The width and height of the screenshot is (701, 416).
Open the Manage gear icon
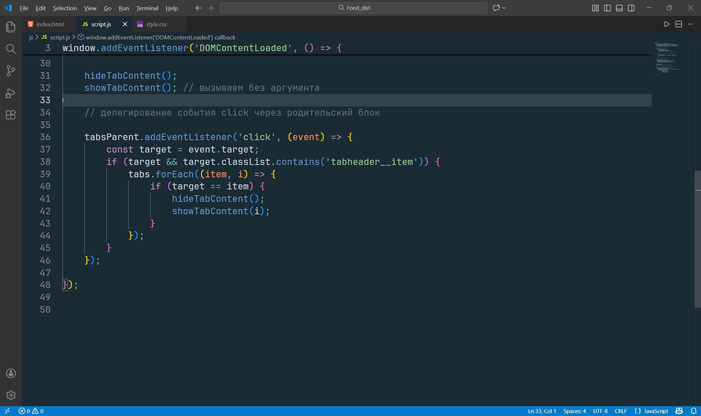click(x=11, y=395)
